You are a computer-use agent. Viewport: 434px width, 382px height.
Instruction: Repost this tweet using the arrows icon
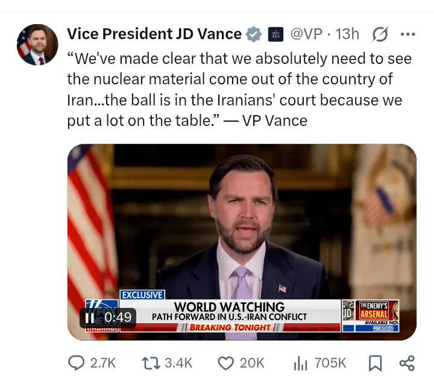point(149,363)
